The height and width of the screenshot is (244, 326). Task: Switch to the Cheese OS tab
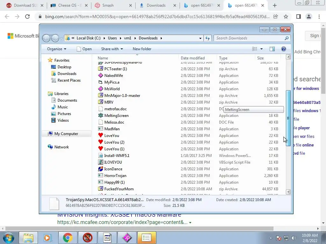click(x=69, y=6)
